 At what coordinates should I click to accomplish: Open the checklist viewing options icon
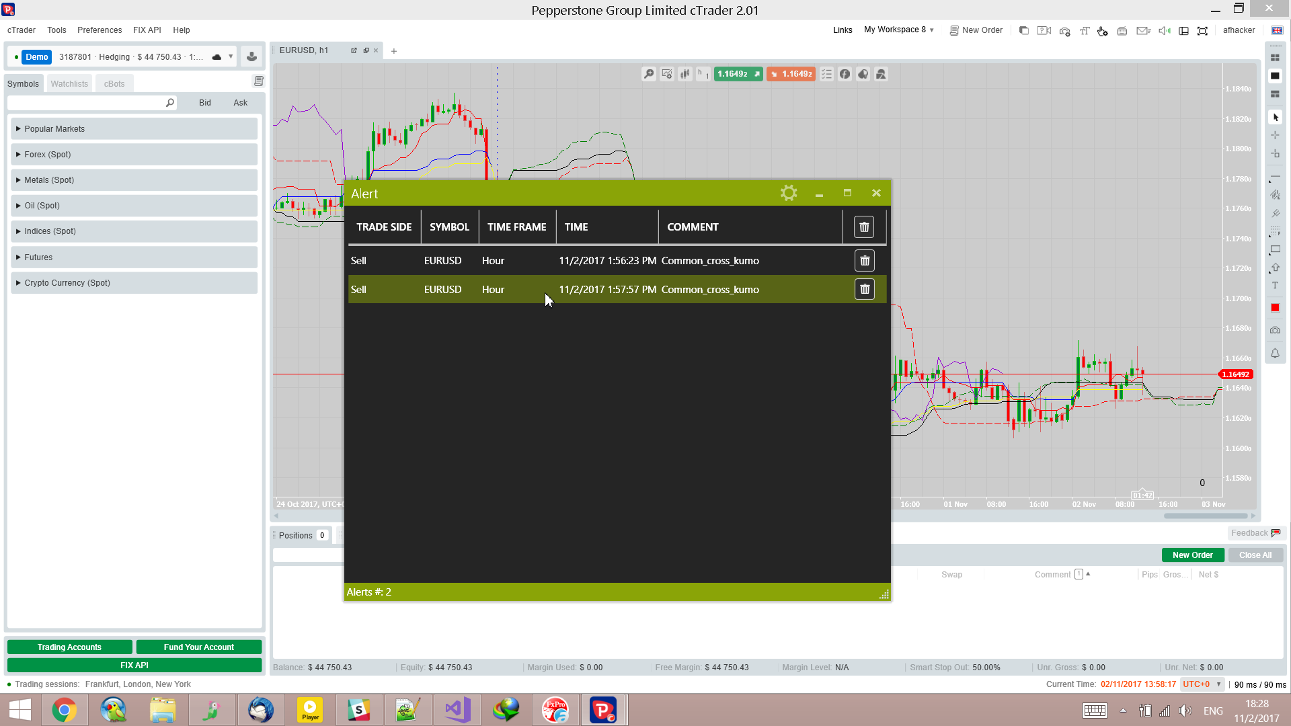point(826,74)
